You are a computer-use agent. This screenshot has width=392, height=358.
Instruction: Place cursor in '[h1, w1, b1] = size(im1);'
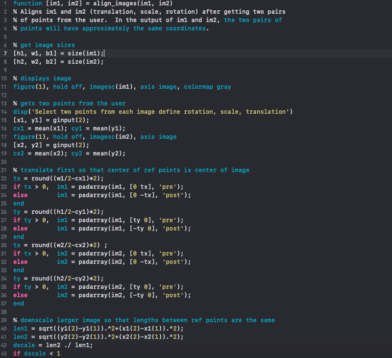pos(58,53)
